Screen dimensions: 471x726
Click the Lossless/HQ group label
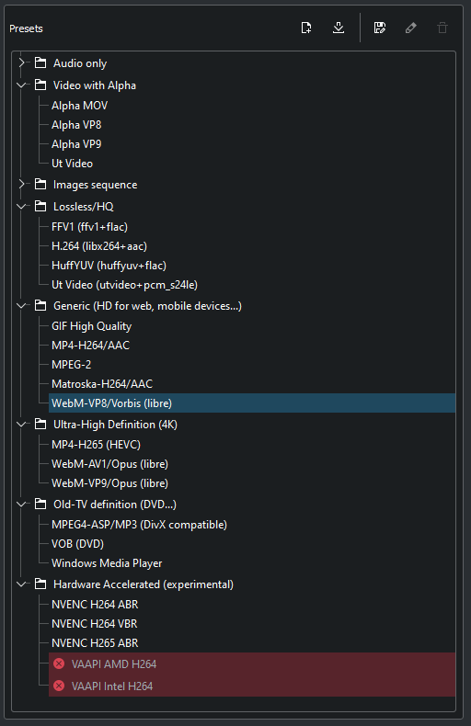pyautogui.click(x=84, y=207)
